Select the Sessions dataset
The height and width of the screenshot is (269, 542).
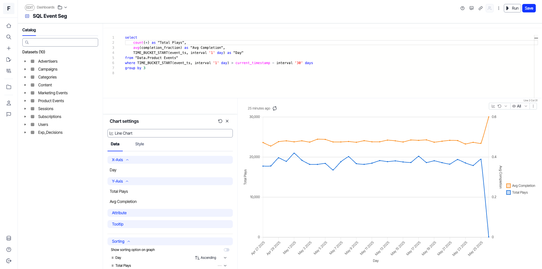(46, 109)
